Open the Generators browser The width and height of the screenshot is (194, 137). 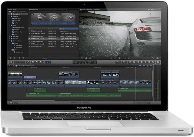(149, 62)
